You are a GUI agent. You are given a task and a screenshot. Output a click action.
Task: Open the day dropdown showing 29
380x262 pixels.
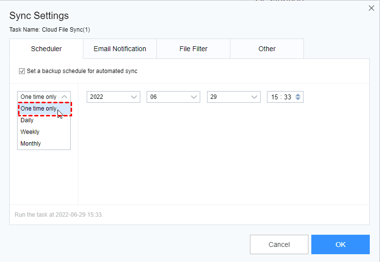(x=234, y=97)
